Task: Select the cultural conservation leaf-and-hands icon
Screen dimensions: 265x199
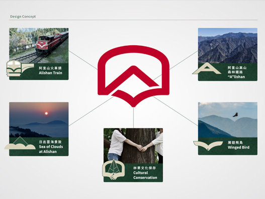Action: [x=114, y=170]
